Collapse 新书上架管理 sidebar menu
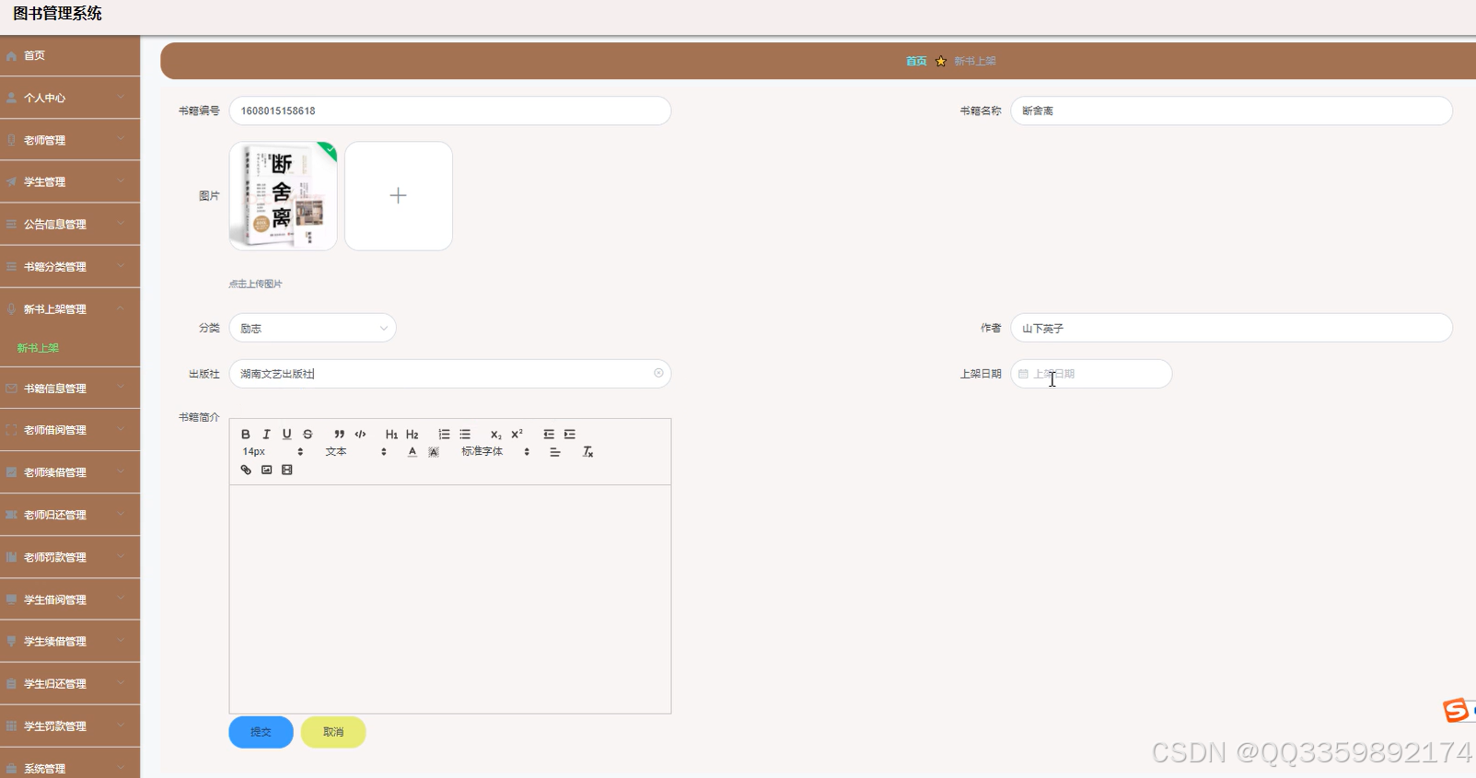Image resolution: width=1476 pixels, height=778 pixels. pyautogui.click(x=70, y=309)
